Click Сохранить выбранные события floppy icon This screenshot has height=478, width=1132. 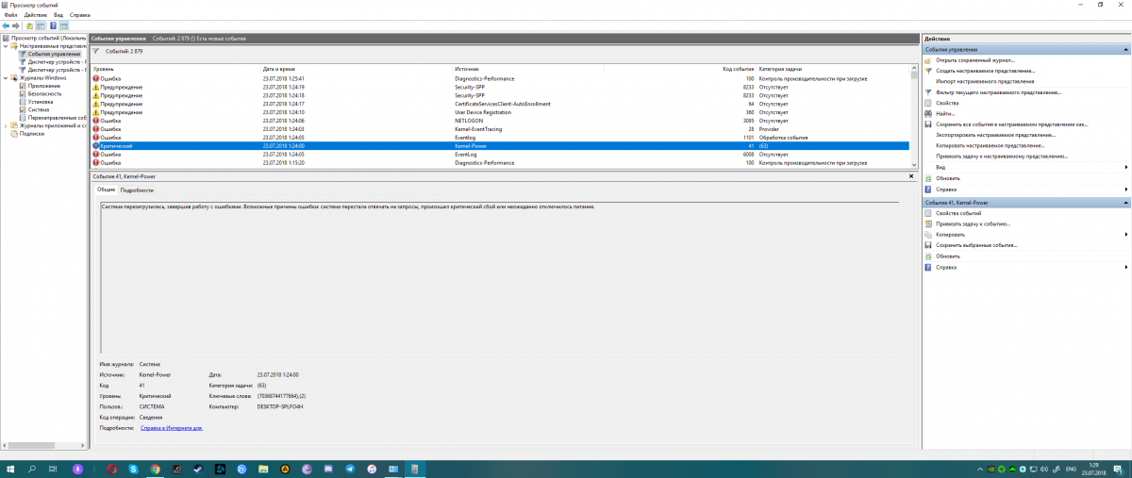pos(928,245)
